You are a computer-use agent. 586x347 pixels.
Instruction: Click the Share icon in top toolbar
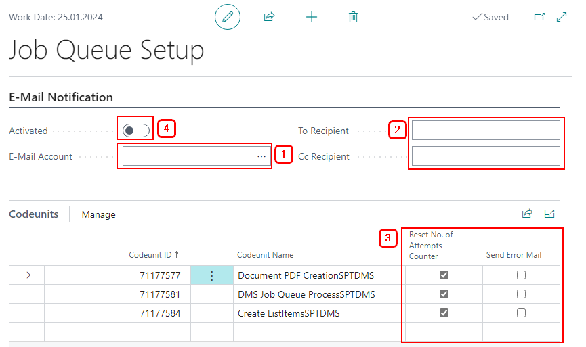coord(269,17)
